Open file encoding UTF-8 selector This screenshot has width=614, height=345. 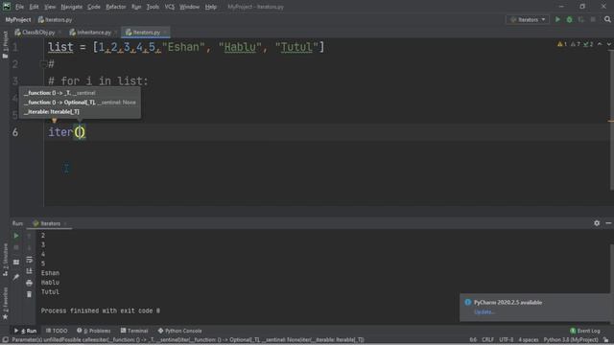point(506,340)
